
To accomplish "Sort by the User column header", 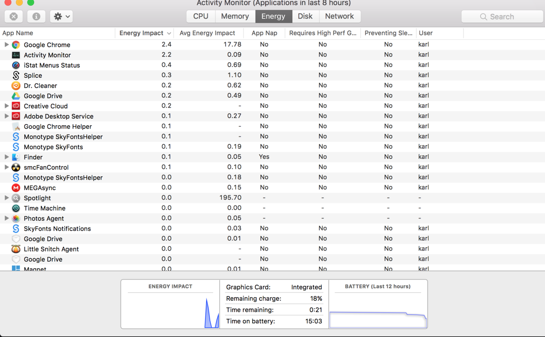I will click(440, 33).
